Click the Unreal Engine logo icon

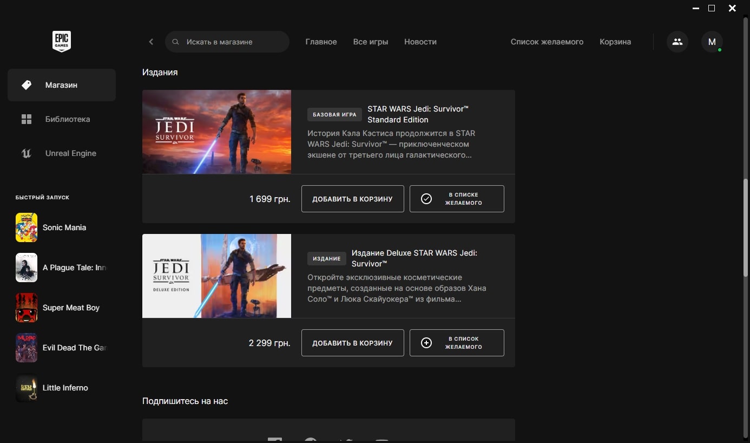(27, 153)
